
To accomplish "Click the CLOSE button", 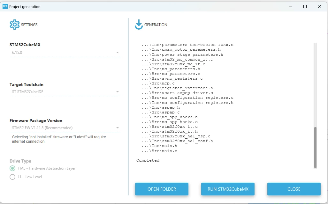I will click(294, 189).
